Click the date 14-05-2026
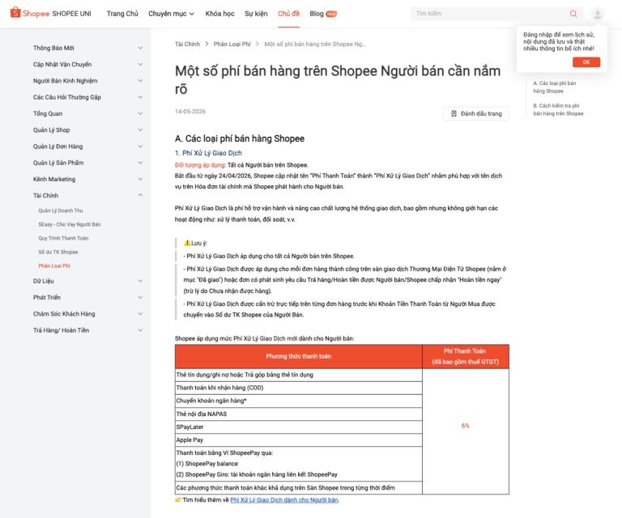This screenshot has height=518, width=622. pos(190,112)
